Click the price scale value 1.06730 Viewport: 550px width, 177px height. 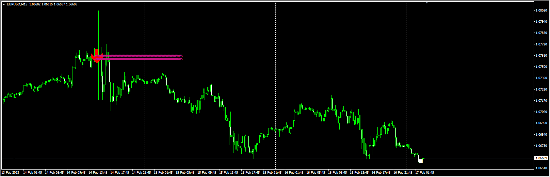pos(541,146)
